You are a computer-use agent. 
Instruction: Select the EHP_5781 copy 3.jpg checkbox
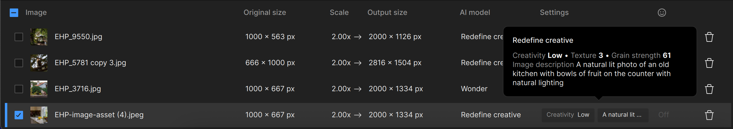coord(19,63)
